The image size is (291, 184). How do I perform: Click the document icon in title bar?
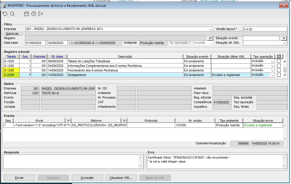point(4,6)
